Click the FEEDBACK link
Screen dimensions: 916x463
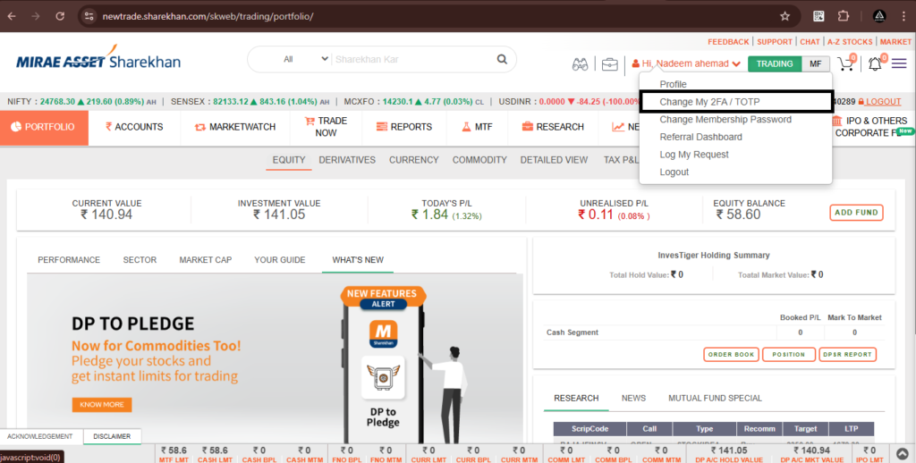(x=728, y=42)
